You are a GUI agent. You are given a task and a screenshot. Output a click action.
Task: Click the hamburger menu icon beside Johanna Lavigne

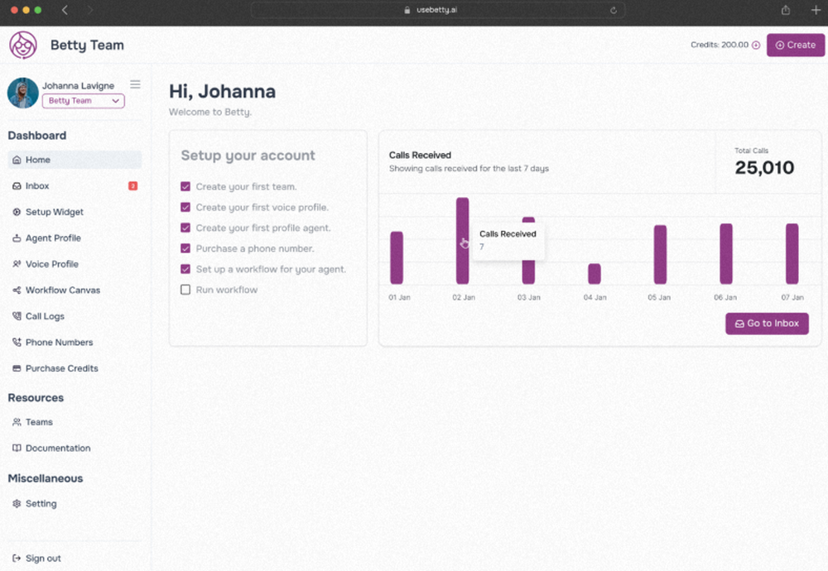tap(135, 84)
